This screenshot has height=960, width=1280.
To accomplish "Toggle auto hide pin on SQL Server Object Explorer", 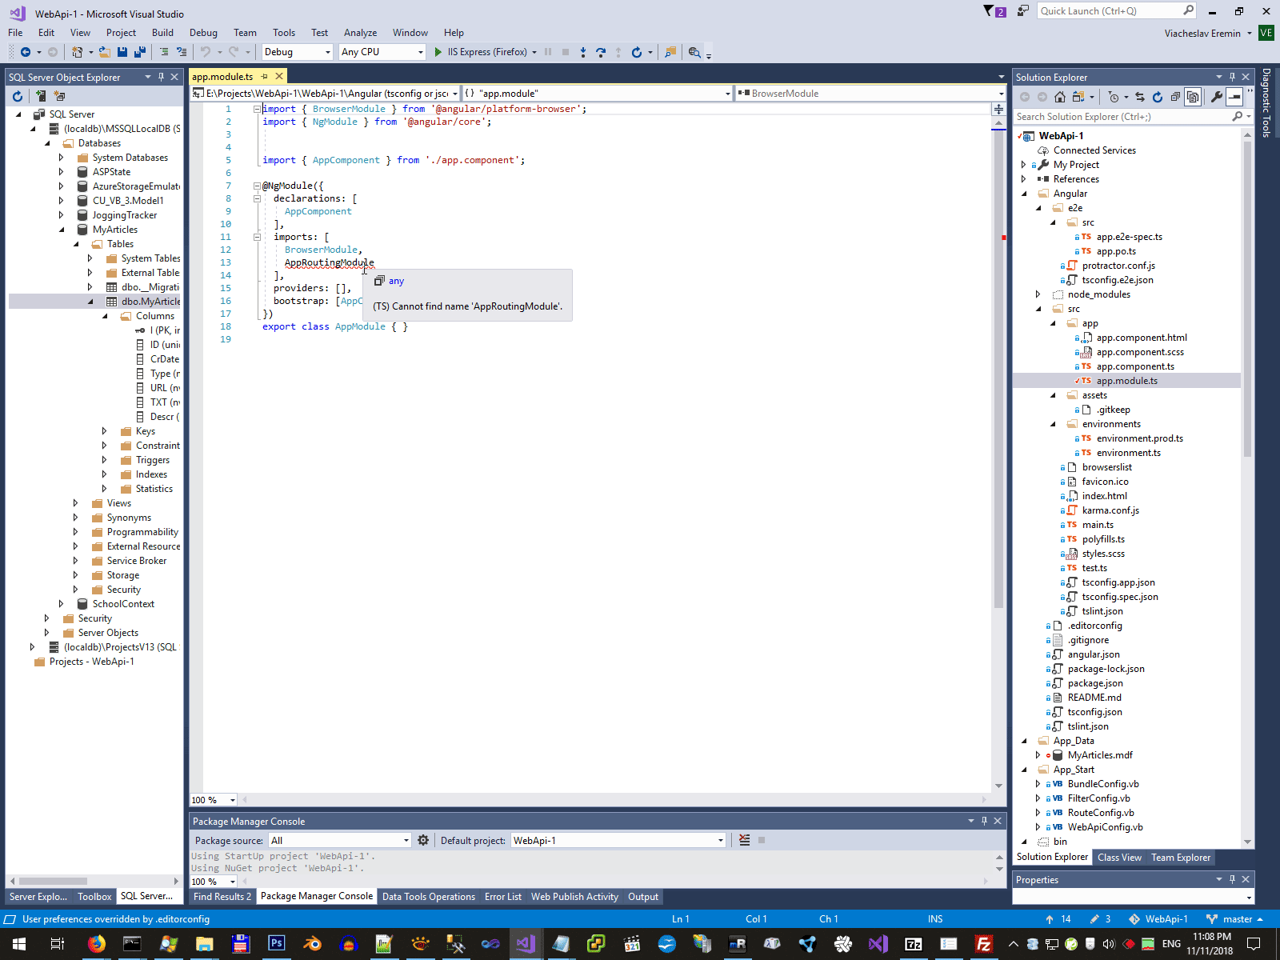I will click(161, 77).
